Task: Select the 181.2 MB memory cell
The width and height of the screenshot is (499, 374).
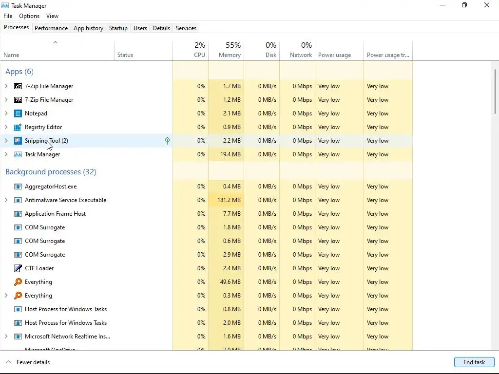Action: click(x=226, y=200)
